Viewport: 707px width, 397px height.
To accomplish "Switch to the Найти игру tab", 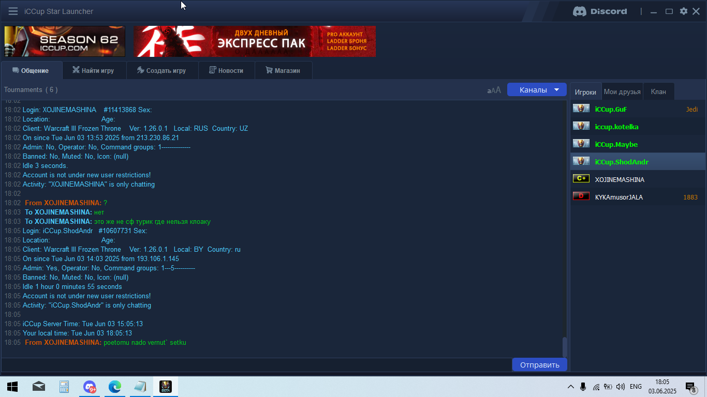I will pos(94,70).
